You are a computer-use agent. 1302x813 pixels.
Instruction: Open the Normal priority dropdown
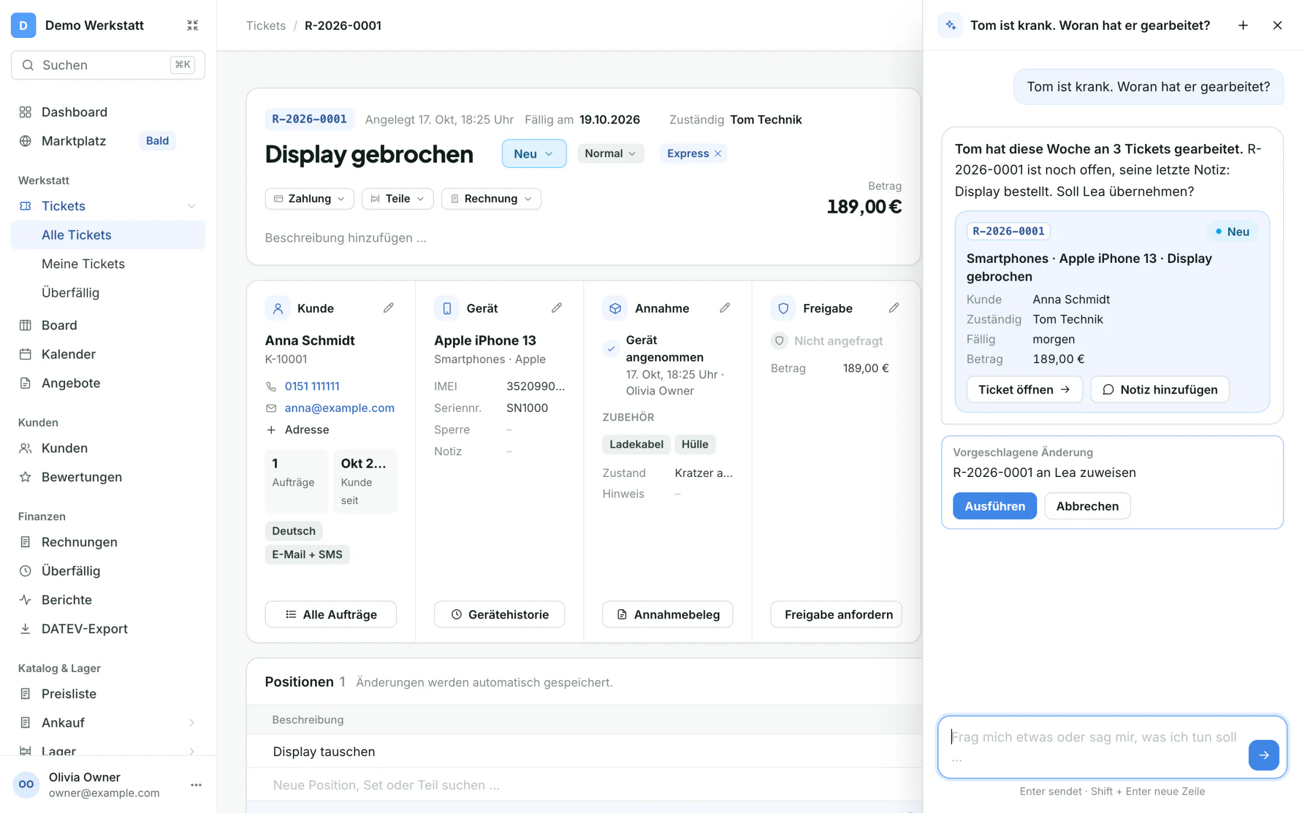point(610,153)
